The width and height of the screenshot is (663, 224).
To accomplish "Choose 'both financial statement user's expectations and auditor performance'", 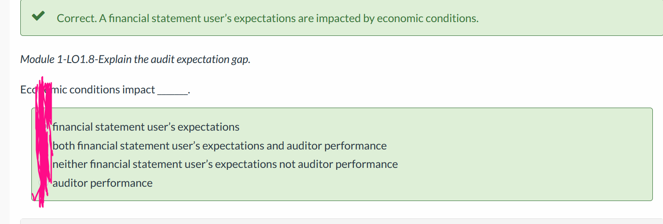I will [220, 146].
